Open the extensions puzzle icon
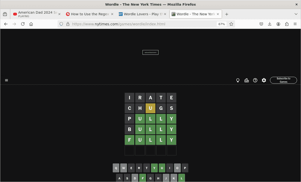301x182 pixels. click(x=287, y=24)
